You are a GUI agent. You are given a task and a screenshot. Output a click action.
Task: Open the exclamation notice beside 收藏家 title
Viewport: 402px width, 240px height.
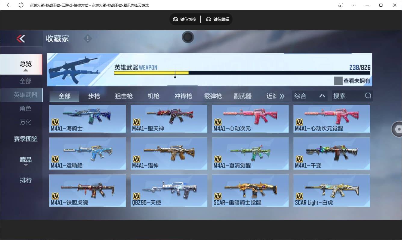point(88,38)
